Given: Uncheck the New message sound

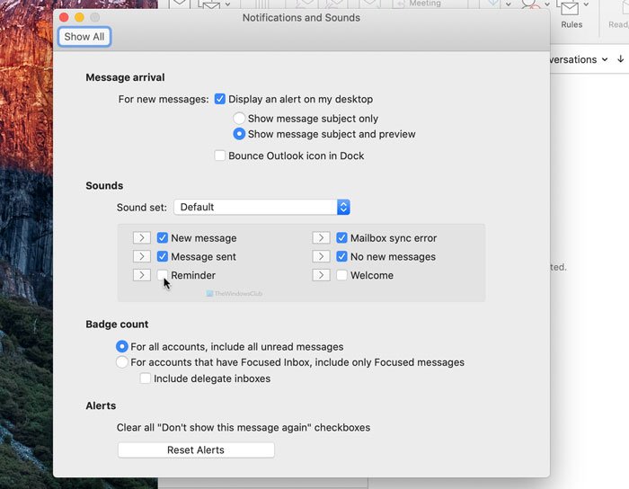Looking at the screenshot, I should click(x=162, y=238).
